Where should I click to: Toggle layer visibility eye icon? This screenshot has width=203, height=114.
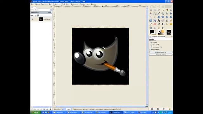coord(32,19)
